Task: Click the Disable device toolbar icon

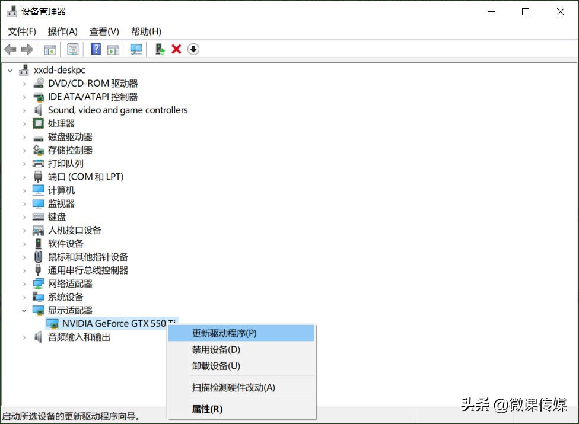Action: (x=193, y=49)
